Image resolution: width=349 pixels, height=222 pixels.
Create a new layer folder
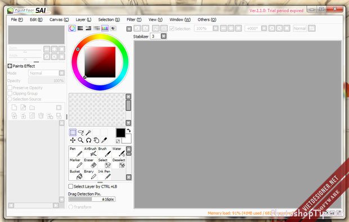coord(32,107)
